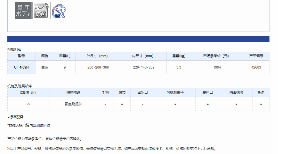
Task: Click the 装料口 column header
Action: coord(208,92)
